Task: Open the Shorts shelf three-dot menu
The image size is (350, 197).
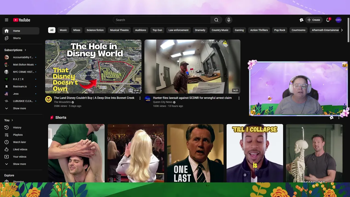Action: click(x=339, y=118)
